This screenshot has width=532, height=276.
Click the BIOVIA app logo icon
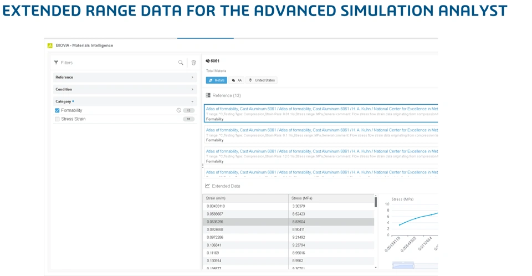pos(50,45)
